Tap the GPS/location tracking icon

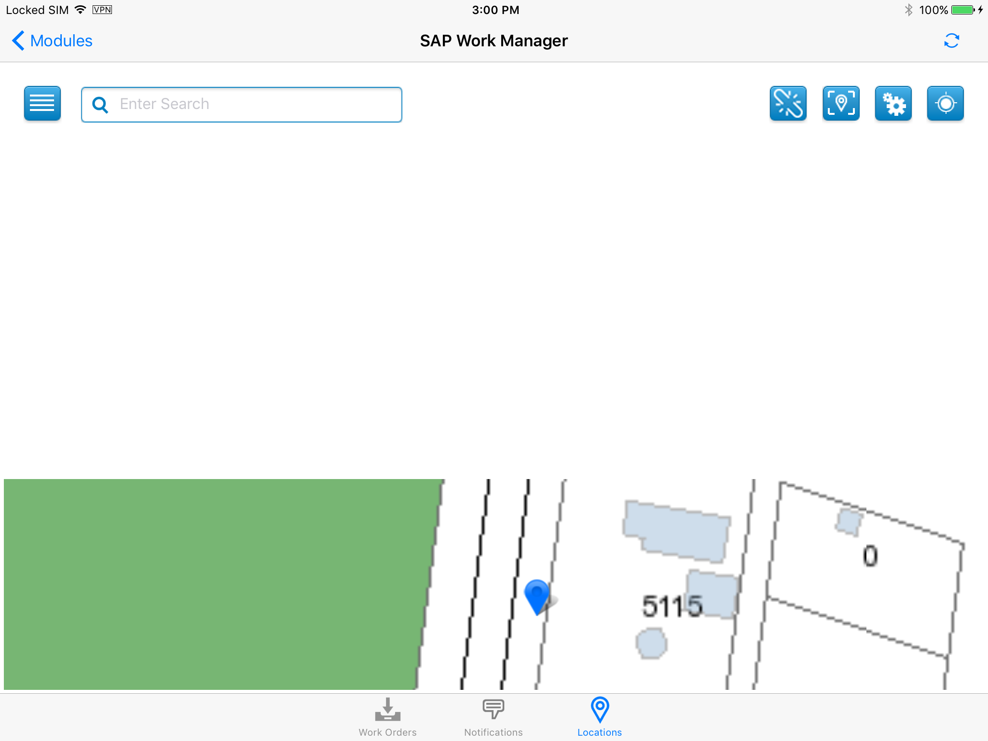point(946,104)
